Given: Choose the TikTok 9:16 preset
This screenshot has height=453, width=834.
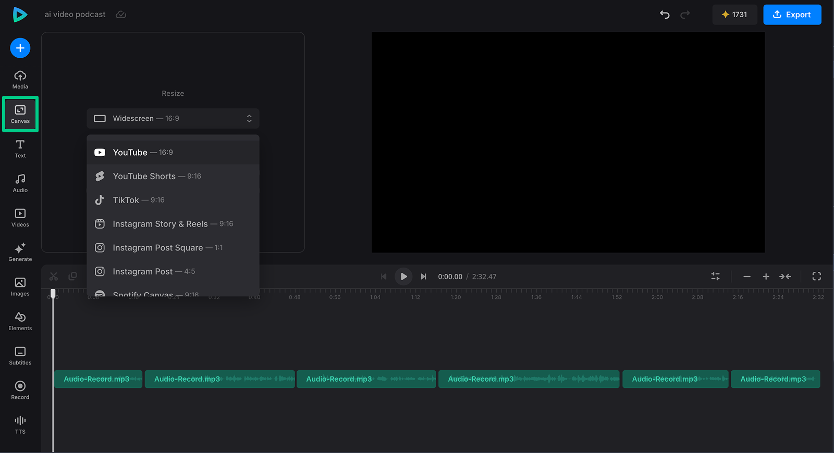Looking at the screenshot, I should [x=173, y=200].
